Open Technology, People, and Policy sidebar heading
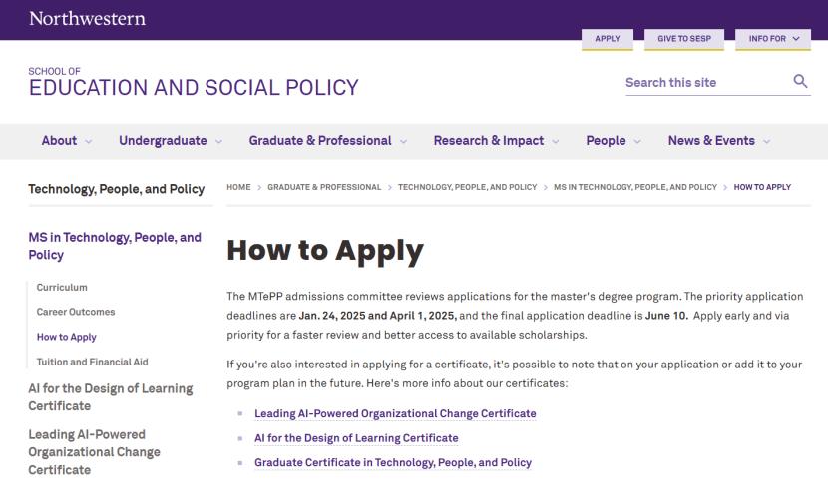828x486 pixels. (116, 189)
